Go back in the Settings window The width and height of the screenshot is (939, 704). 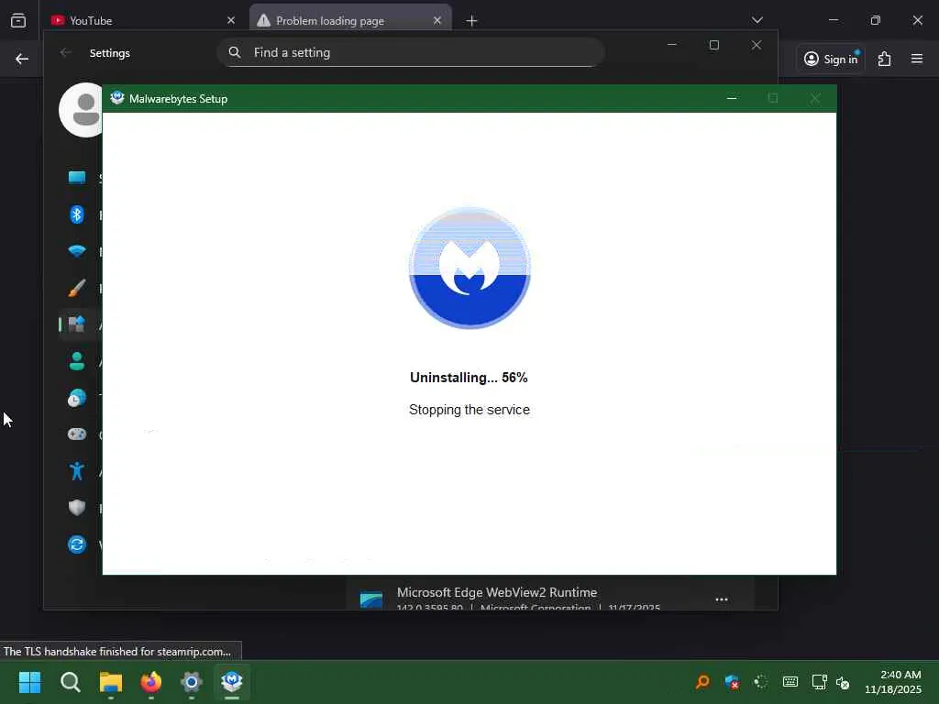tap(66, 52)
